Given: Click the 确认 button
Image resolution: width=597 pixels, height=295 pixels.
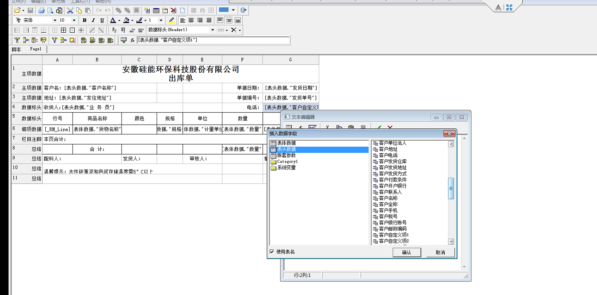Looking at the screenshot, I should (x=406, y=253).
